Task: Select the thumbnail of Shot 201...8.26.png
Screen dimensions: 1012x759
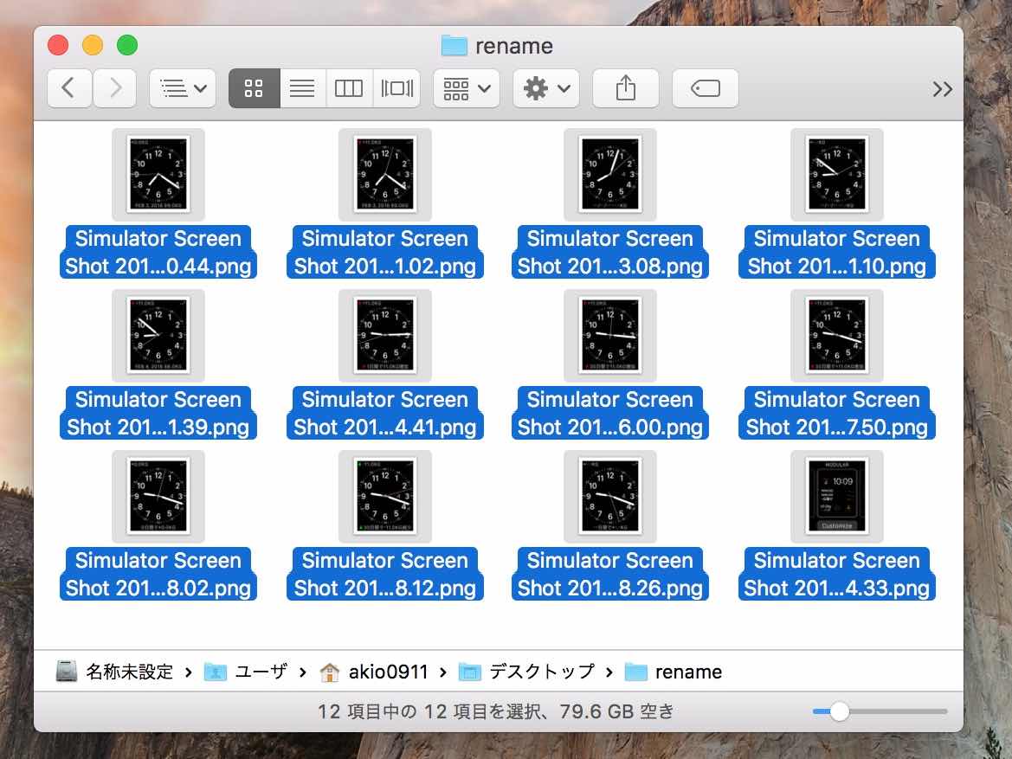Action: 610,496
